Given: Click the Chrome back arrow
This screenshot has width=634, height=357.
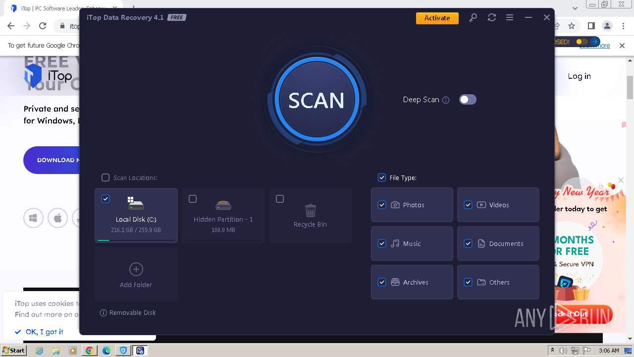Looking at the screenshot, I should pyautogui.click(x=11, y=26).
